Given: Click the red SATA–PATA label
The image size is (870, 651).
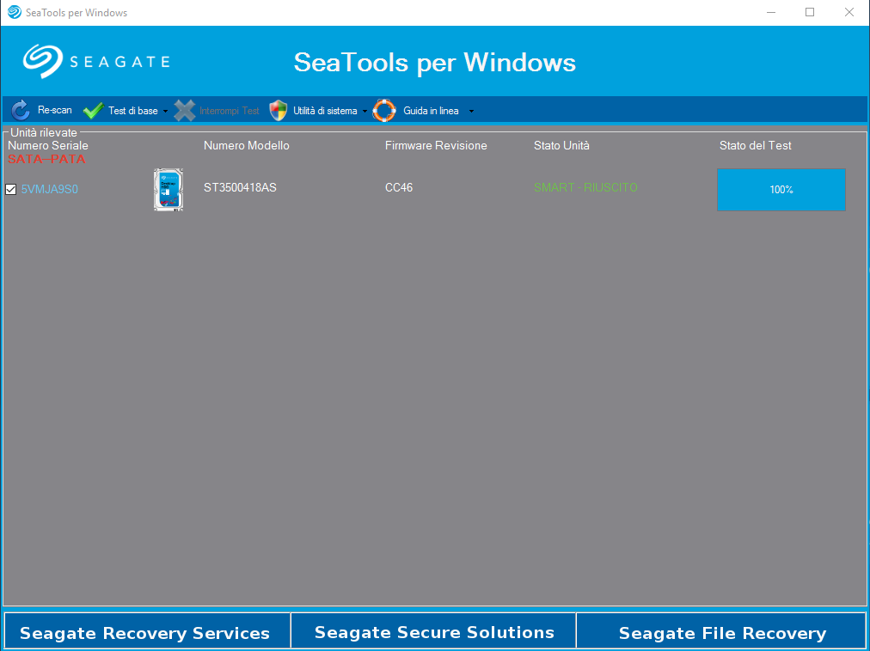Looking at the screenshot, I should tap(46, 159).
